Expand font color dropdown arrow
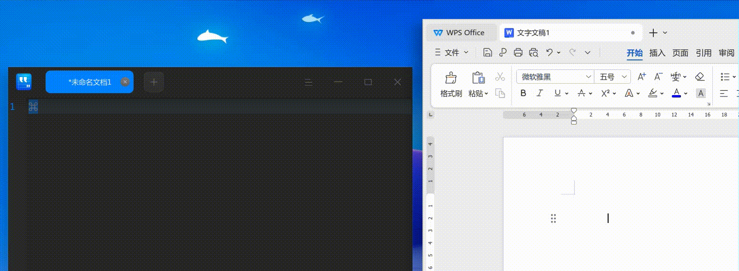This screenshot has width=739, height=271. tap(686, 94)
